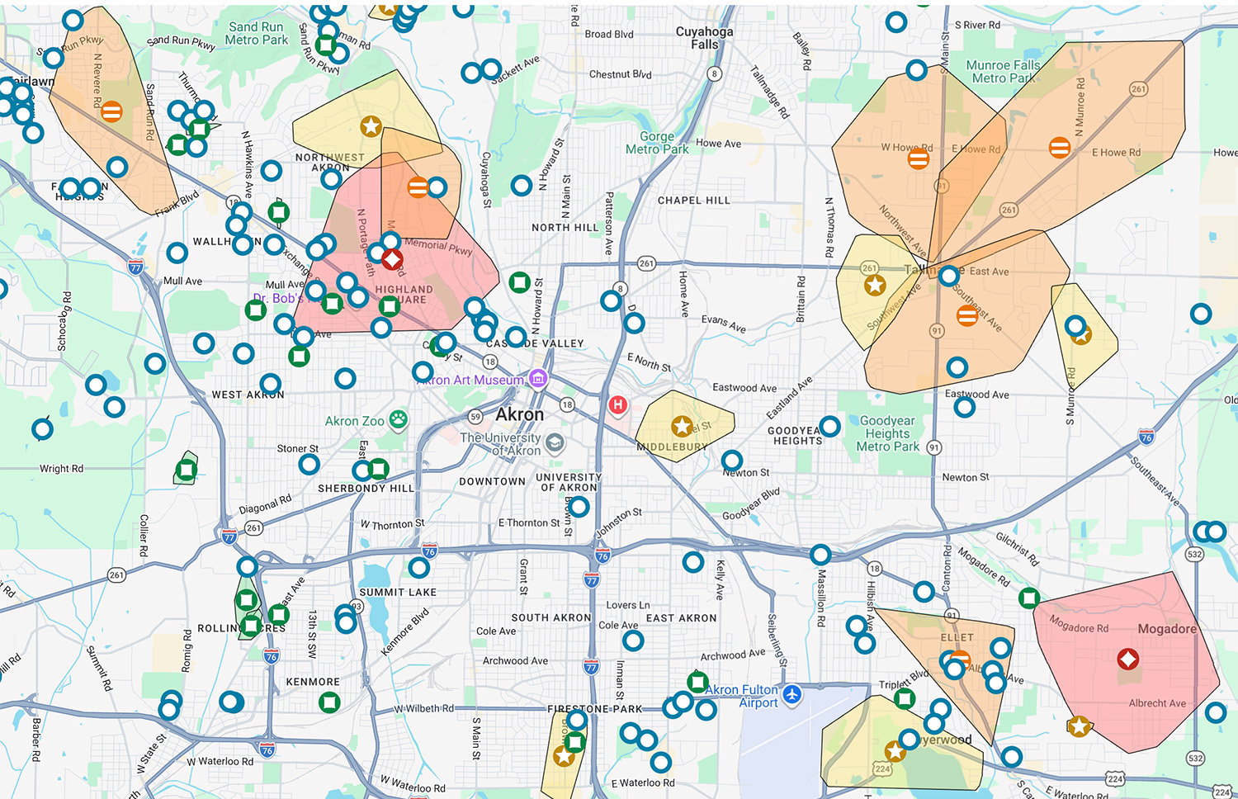Open the Akron Art Museum pin icon
1238x799 pixels.
point(538,379)
